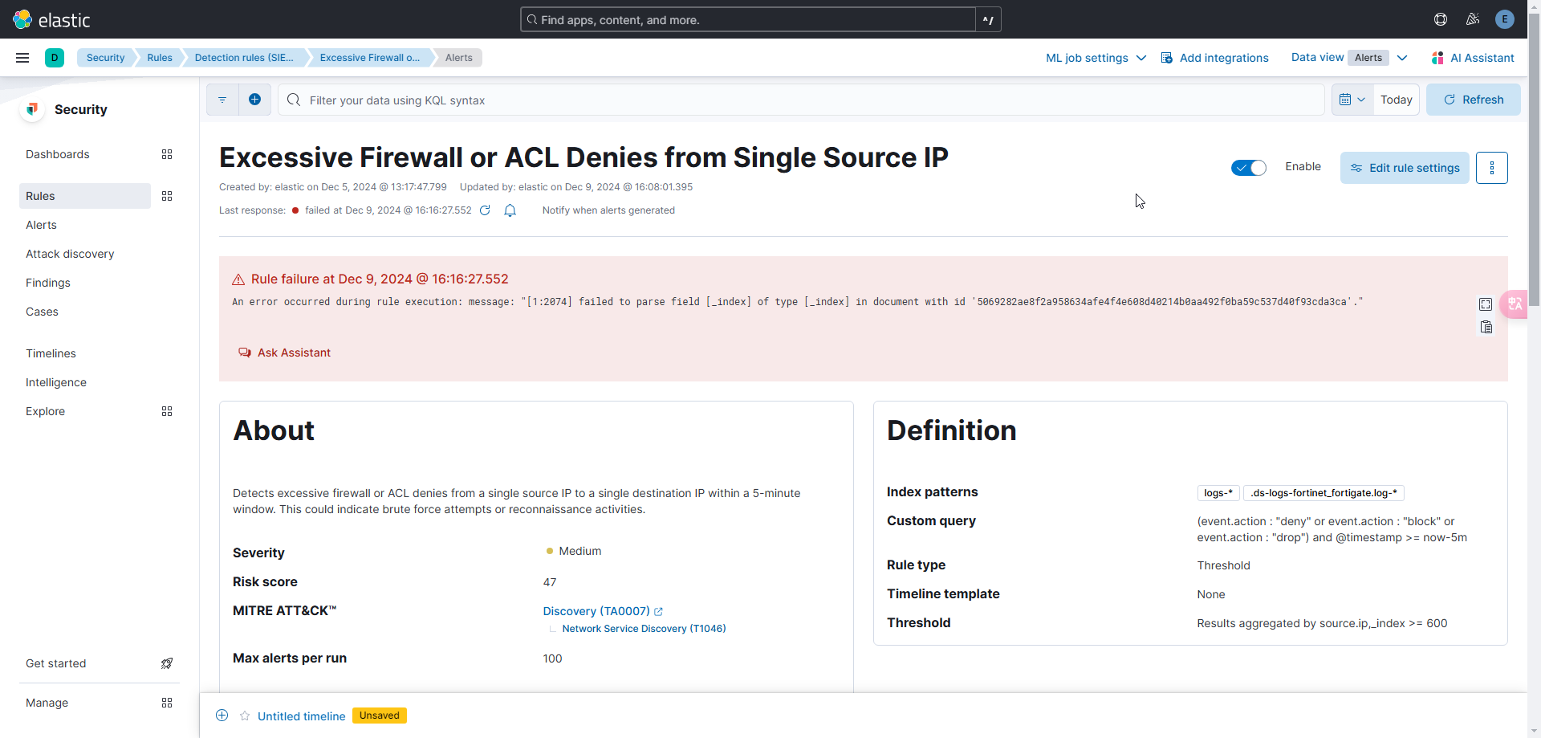Click the AI Assistant icon
Image resolution: width=1541 pixels, height=738 pixels.
pos(1437,58)
